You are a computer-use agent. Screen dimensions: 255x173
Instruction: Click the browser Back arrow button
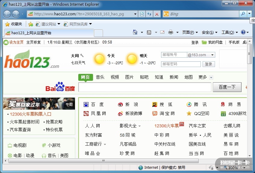point(7,14)
